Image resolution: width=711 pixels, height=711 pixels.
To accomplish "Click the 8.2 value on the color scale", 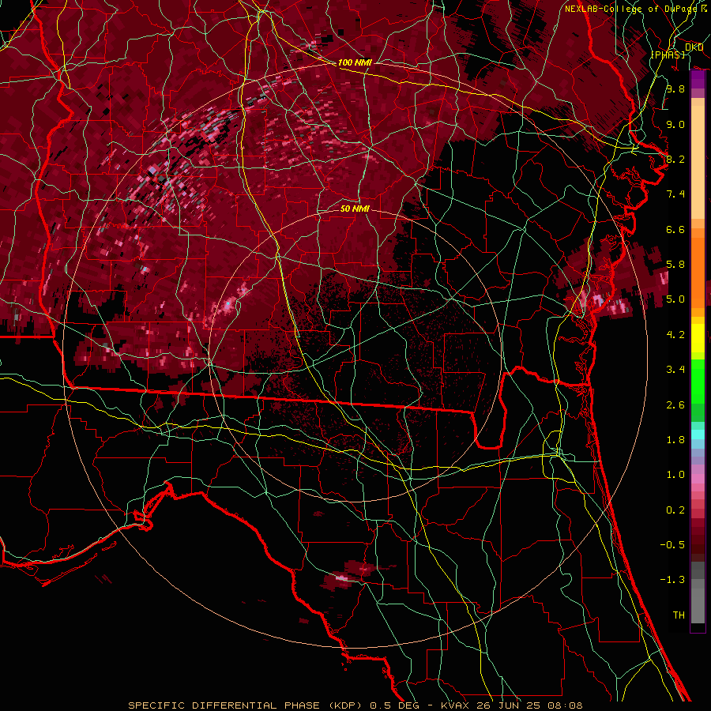I will pos(675,159).
